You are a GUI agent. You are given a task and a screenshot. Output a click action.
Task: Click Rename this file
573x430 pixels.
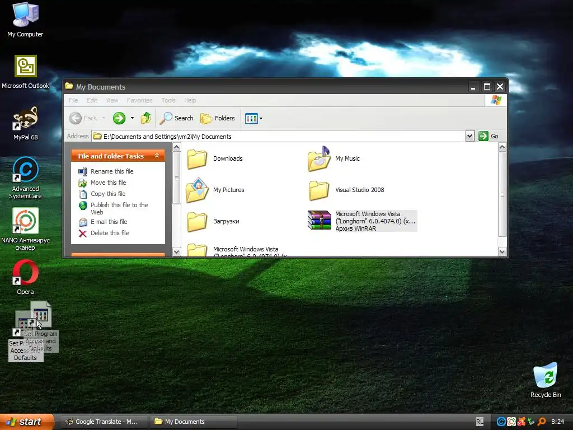pos(106,171)
